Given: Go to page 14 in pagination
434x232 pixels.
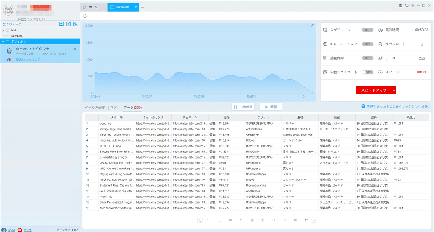Looking at the screenshot, I should (x=274, y=220).
